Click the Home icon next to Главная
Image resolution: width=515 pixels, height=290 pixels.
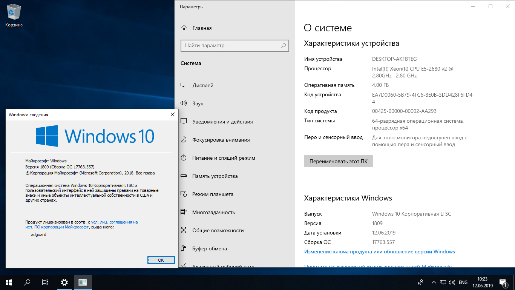point(184,28)
